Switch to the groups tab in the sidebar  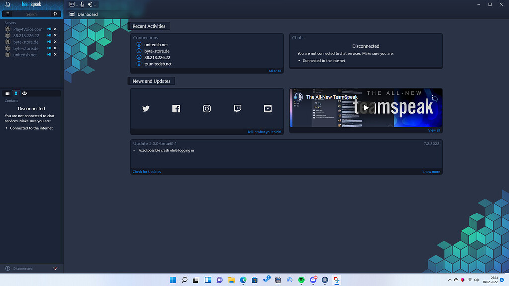point(24,93)
